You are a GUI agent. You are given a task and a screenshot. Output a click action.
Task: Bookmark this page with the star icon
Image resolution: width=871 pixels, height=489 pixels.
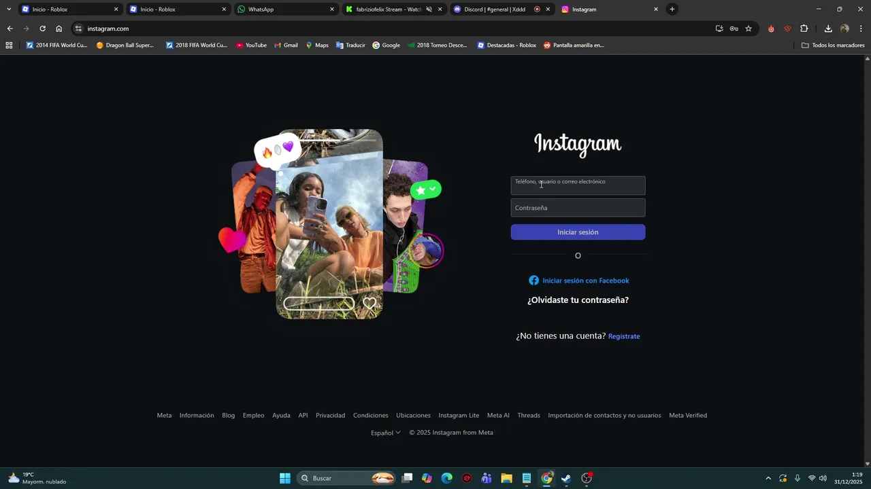(749, 29)
